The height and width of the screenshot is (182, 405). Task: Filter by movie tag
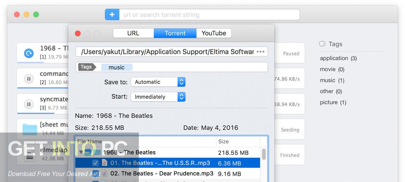point(332,69)
